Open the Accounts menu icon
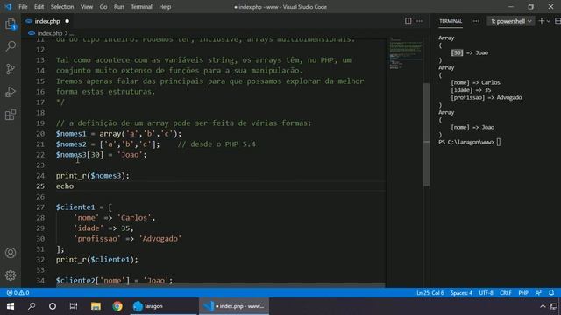The height and width of the screenshot is (315, 561). coord(11,253)
